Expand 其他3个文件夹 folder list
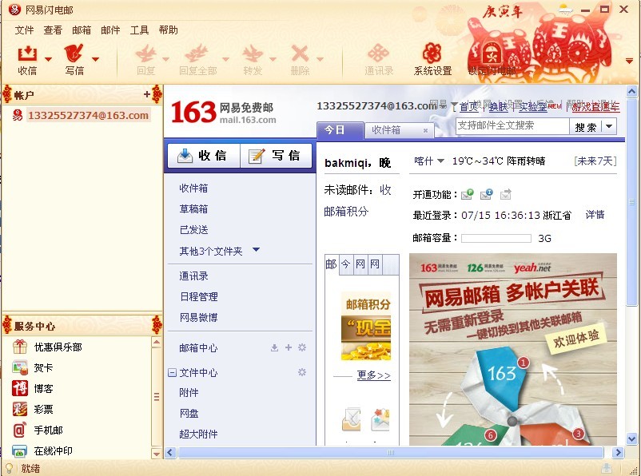Viewport: 641px width, 476px height. click(x=256, y=250)
